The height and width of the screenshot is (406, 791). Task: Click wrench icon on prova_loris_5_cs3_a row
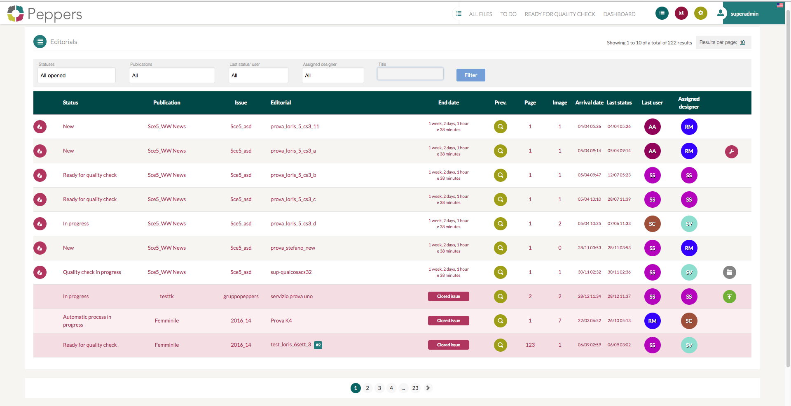(x=731, y=152)
